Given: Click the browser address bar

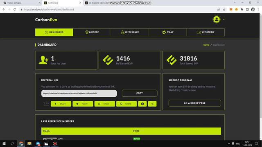Looking at the screenshot, I should click(x=117, y=9).
